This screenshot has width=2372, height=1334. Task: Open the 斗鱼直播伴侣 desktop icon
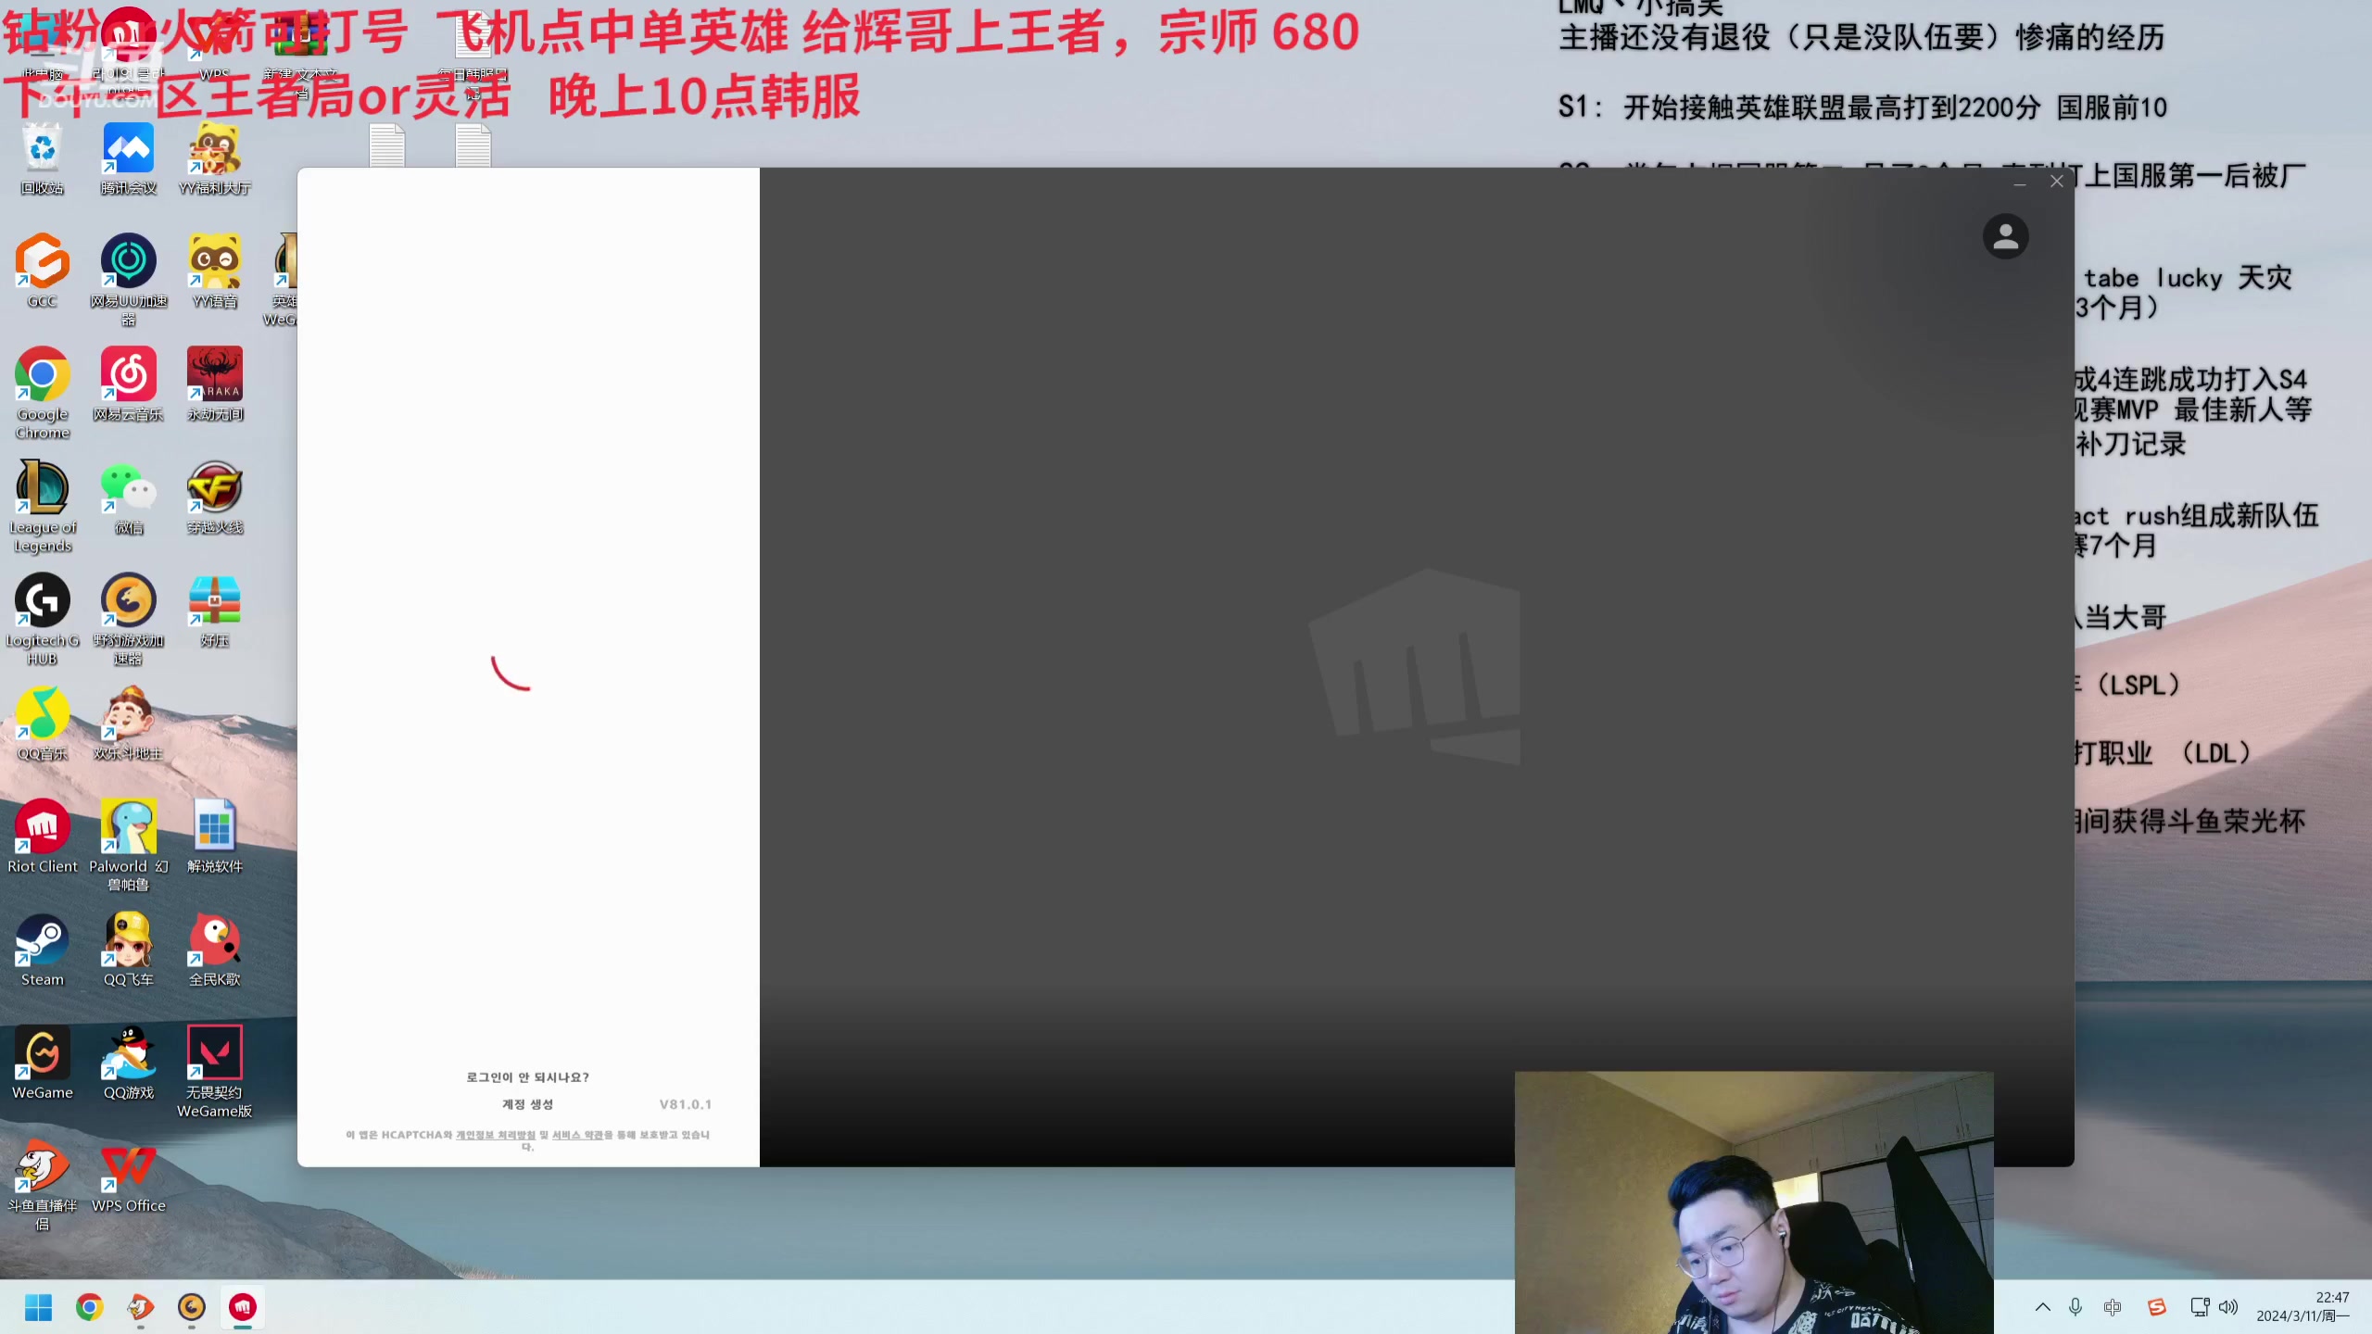pyautogui.click(x=43, y=1184)
